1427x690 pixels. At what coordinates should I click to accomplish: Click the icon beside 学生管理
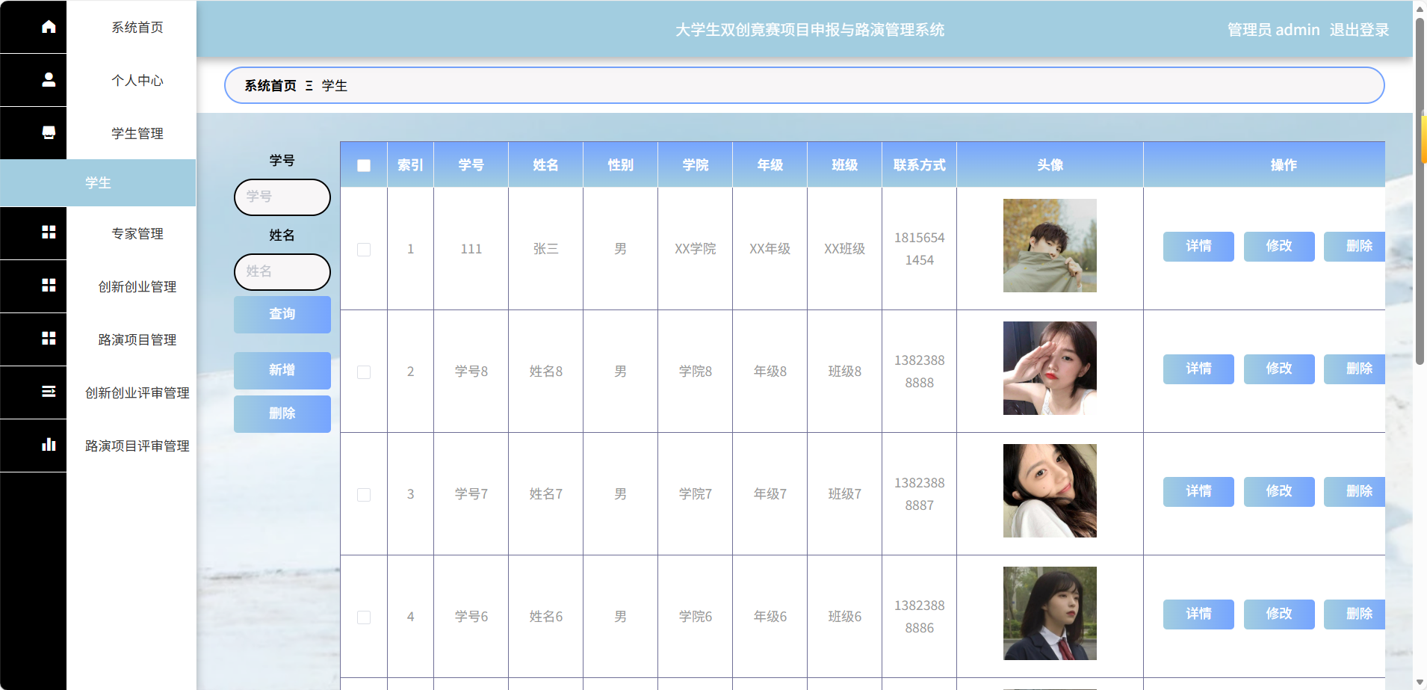click(x=49, y=132)
